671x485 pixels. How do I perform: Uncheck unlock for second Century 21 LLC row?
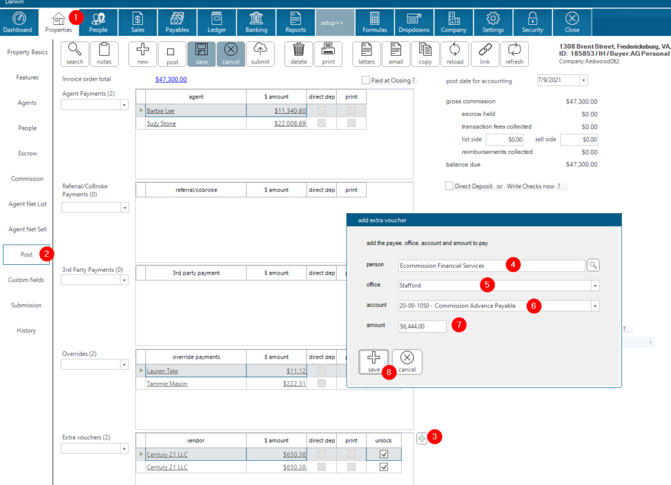tap(384, 467)
